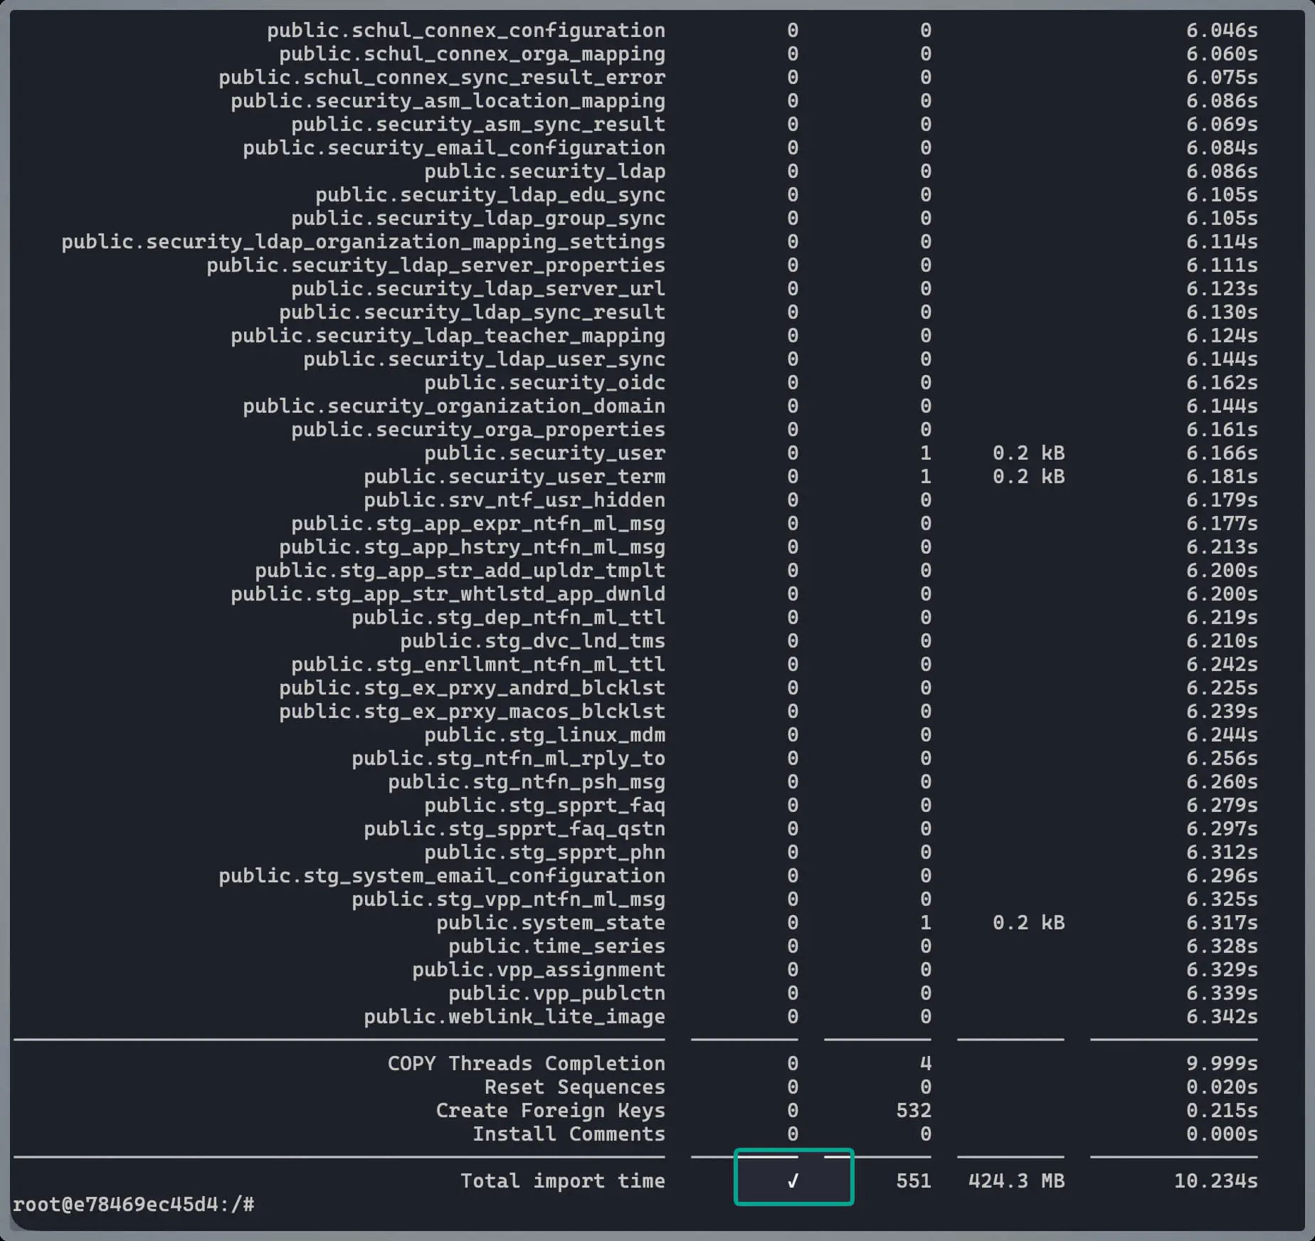
Task: Click the 424.3 MB total size value
Action: pyautogui.click(x=1015, y=1181)
